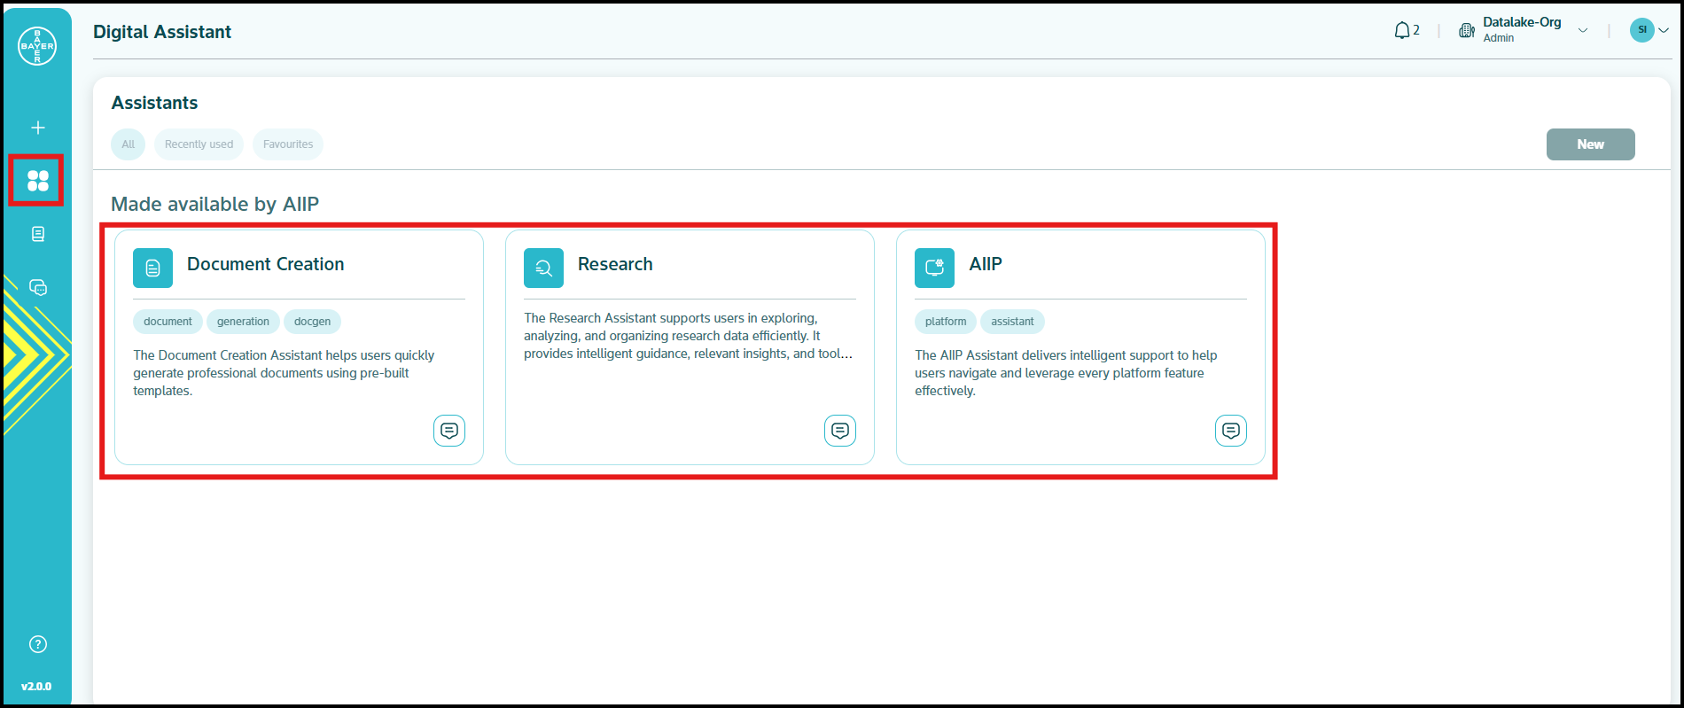Open the document library sidebar icon
1684x708 pixels.
[37, 234]
